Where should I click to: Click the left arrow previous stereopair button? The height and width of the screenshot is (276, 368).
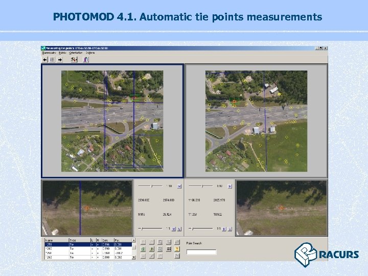[45, 60]
